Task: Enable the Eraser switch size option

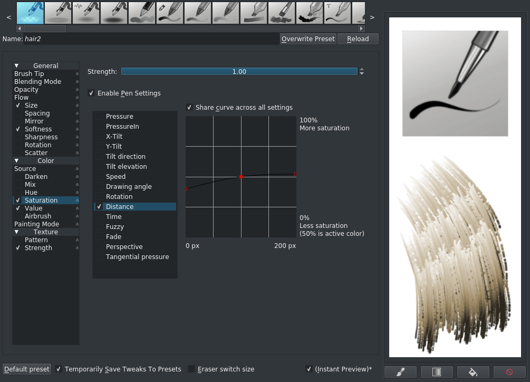Action: (x=191, y=369)
